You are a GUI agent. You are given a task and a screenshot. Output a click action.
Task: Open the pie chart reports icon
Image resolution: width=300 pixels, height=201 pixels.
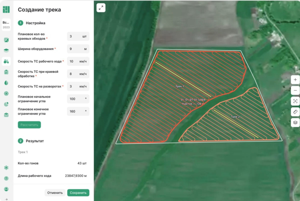click(x=6, y=104)
